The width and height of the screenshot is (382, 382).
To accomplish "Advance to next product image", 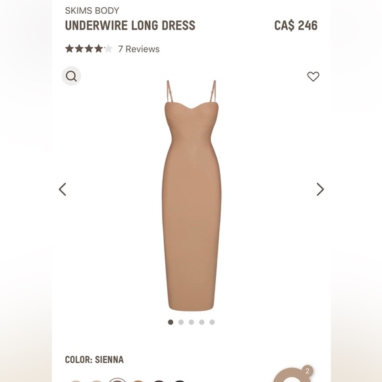I will (x=320, y=189).
